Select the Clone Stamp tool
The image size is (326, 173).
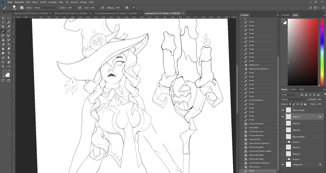(3, 40)
